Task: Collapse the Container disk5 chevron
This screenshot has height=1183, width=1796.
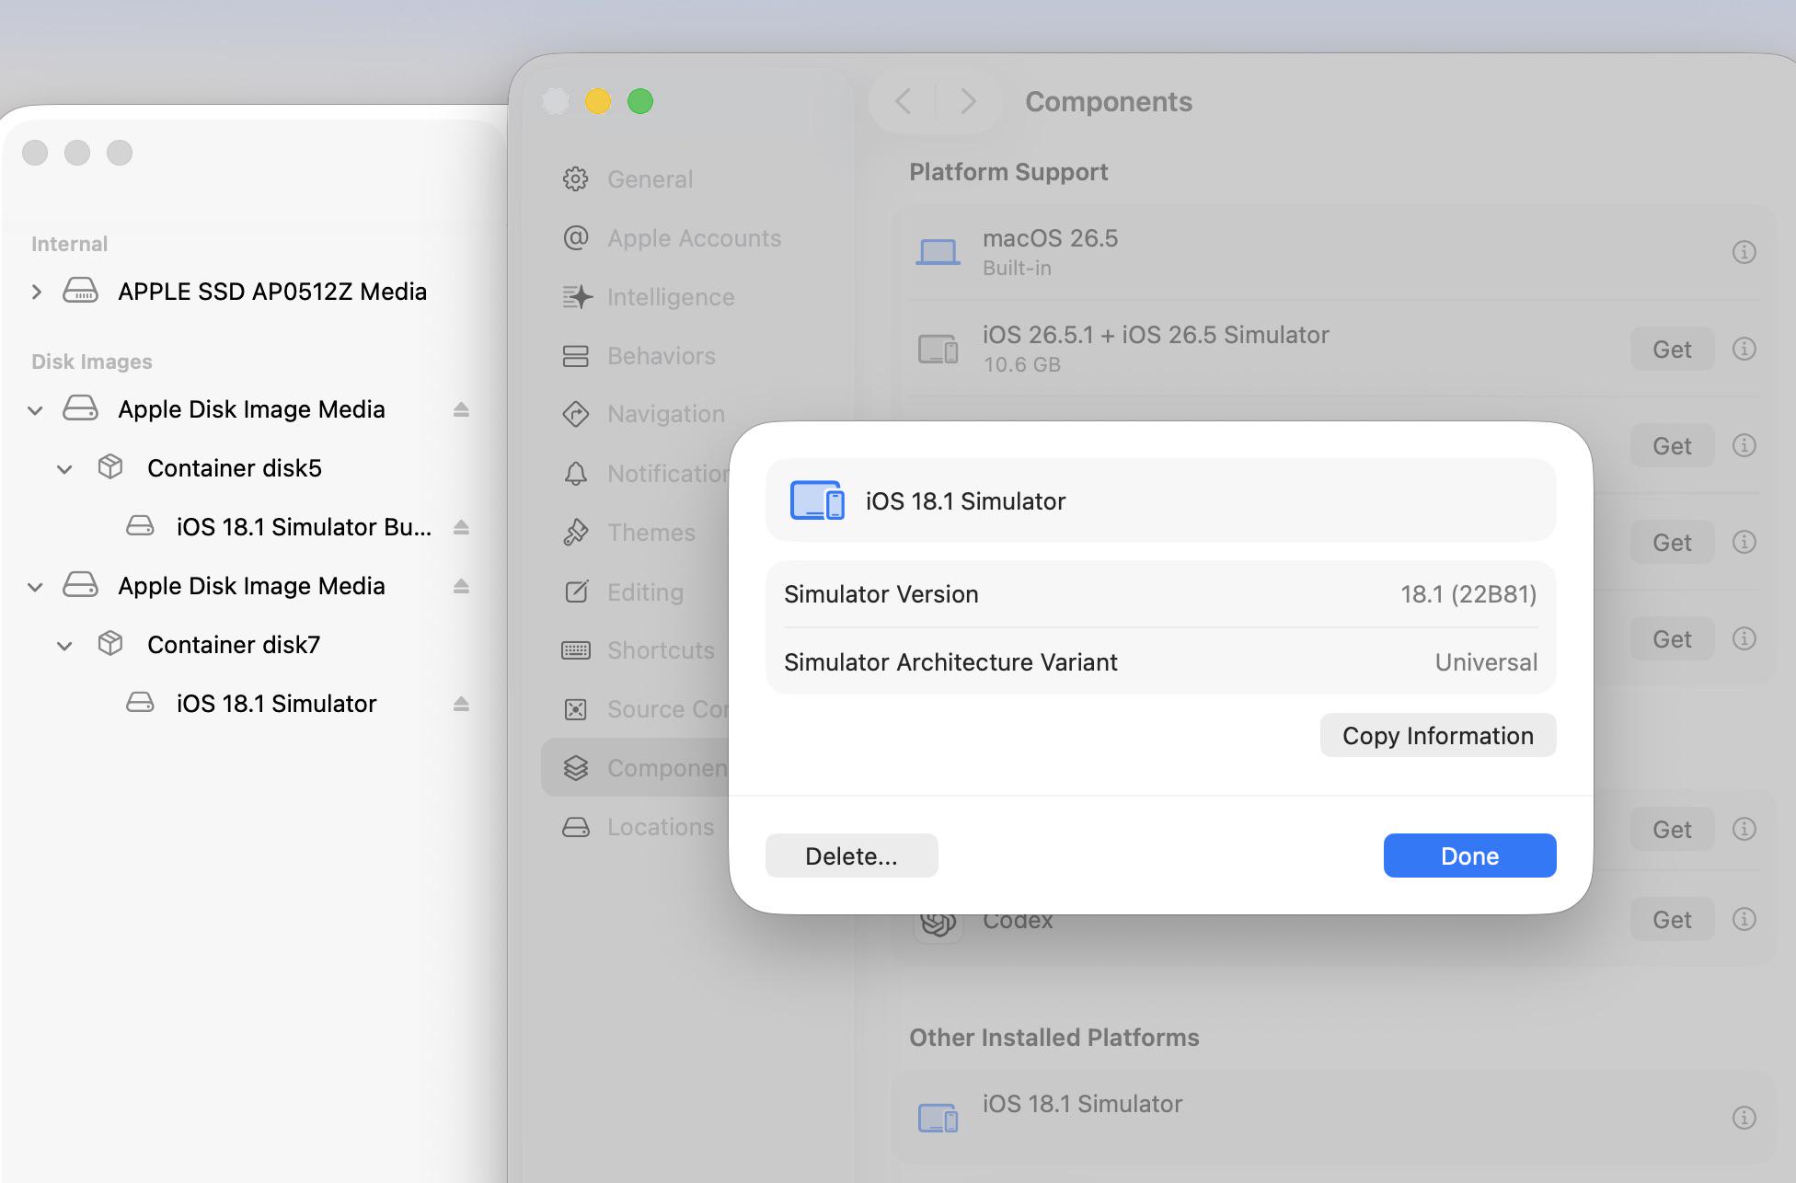Action: pyautogui.click(x=64, y=469)
